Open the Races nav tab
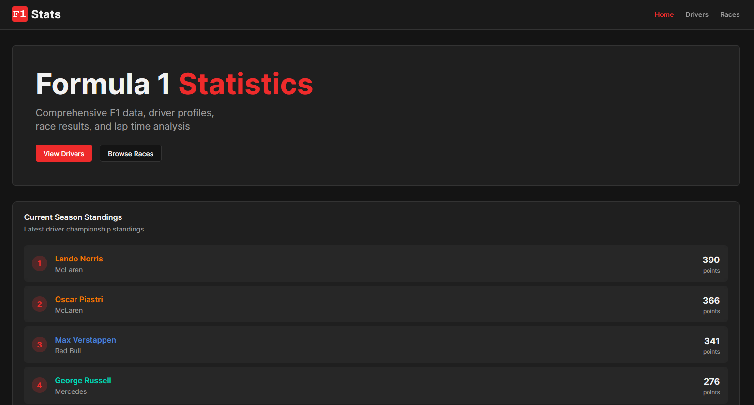 tap(729, 14)
